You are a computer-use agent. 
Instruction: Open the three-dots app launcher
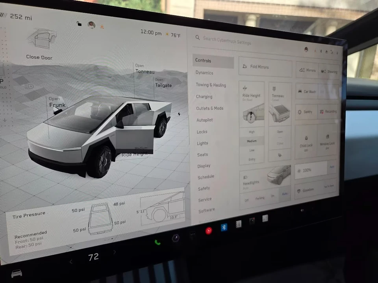point(193,234)
